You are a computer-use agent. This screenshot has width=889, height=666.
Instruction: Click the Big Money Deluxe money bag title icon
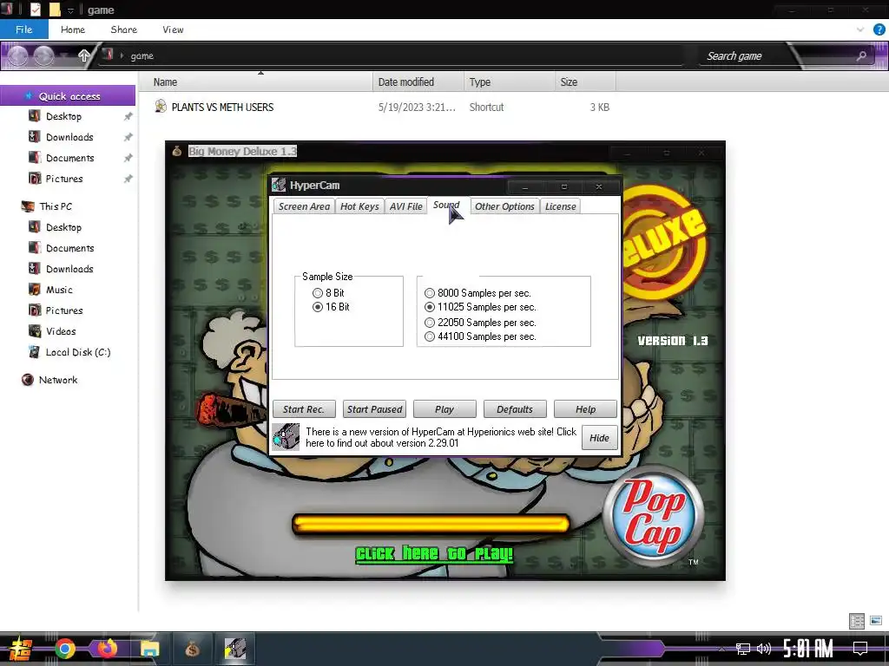coord(177,151)
